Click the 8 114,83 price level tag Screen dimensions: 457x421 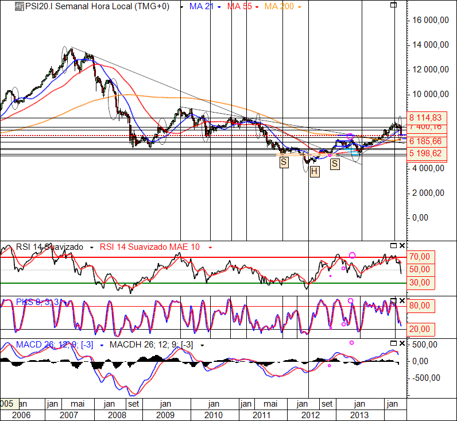pyautogui.click(x=425, y=116)
